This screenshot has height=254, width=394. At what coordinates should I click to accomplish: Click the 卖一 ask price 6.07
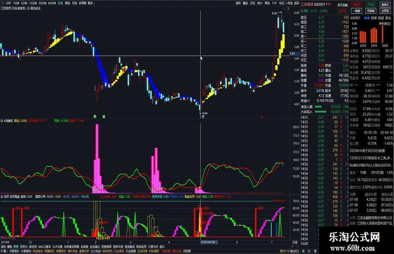pyautogui.click(x=321, y=36)
